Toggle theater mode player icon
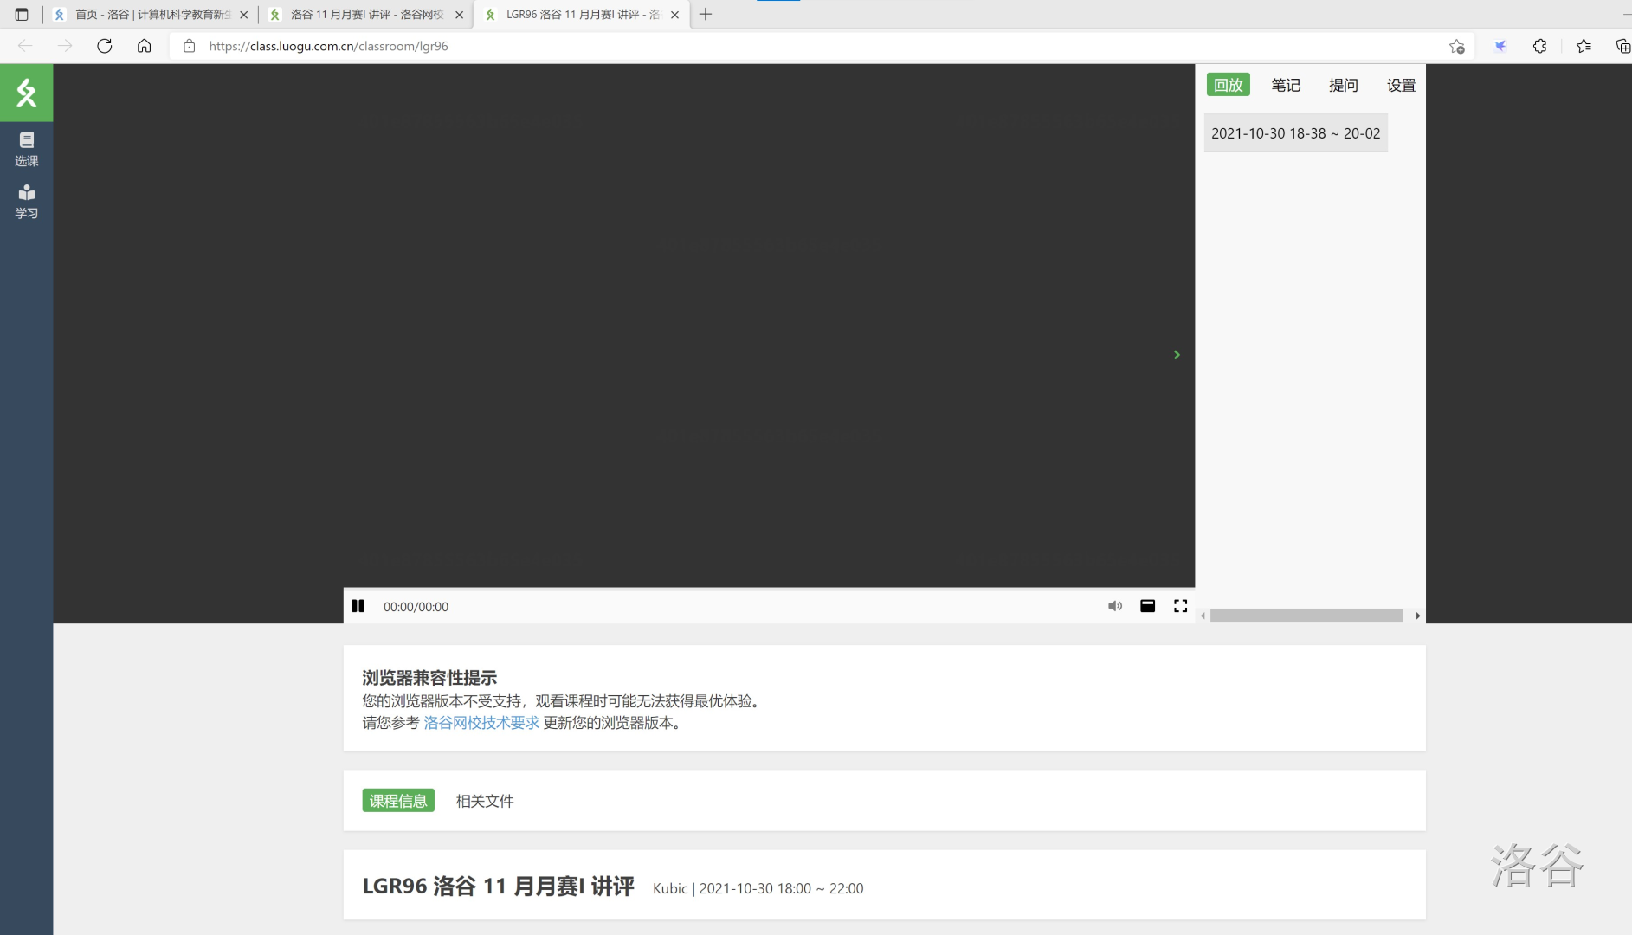This screenshot has width=1632, height=935. pyautogui.click(x=1147, y=606)
